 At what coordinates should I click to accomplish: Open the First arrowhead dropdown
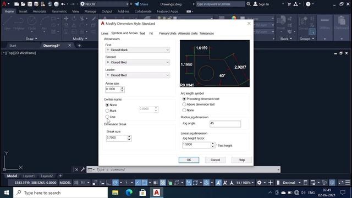[x=137, y=50]
